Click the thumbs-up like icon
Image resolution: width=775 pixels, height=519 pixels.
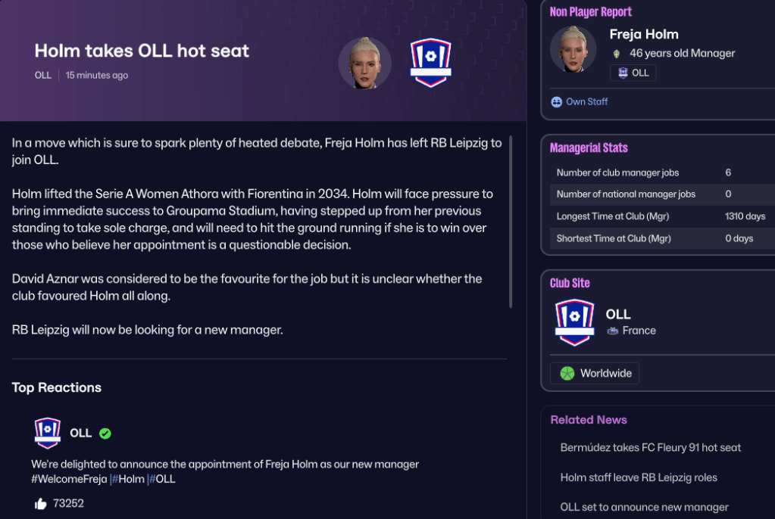(40, 503)
